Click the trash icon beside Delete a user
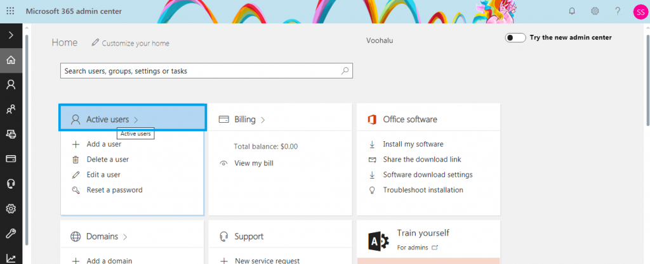The image size is (650, 264). click(76, 160)
